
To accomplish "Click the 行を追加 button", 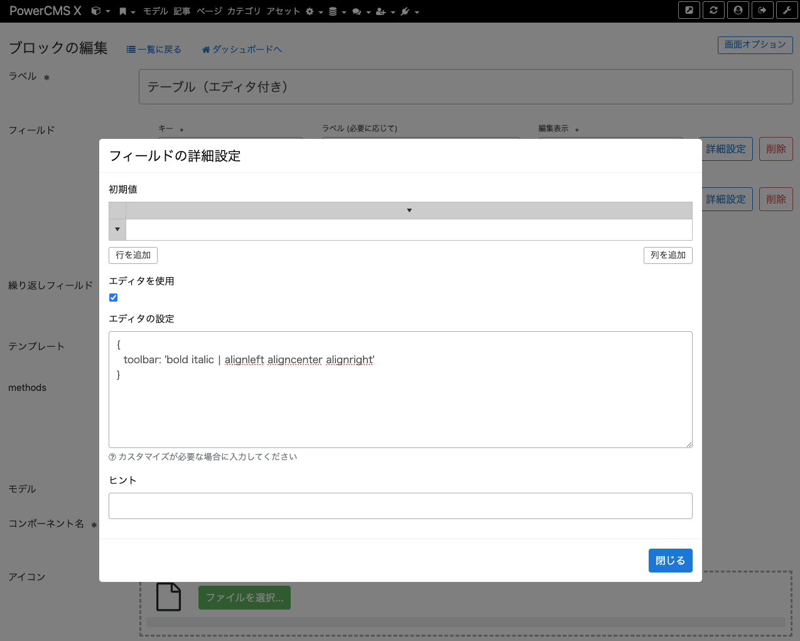I will click(132, 255).
